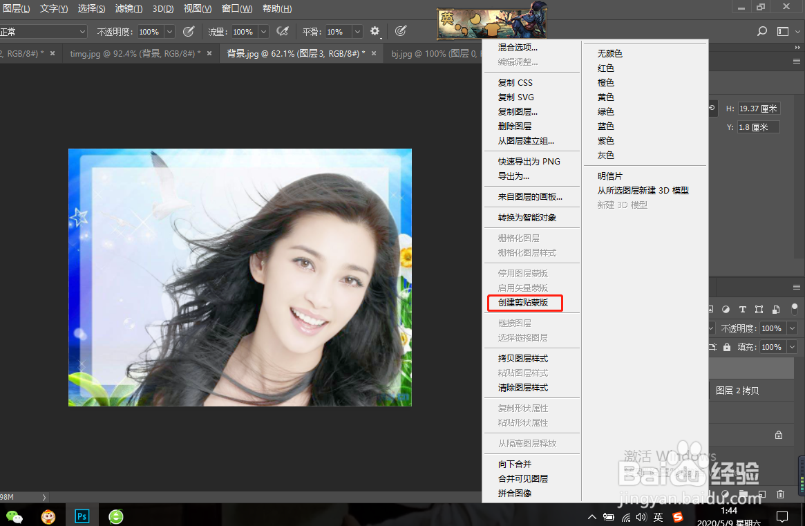Close the 背景.jpg document tab
Image resolution: width=805 pixels, height=526 pixels.
tap(374, 53)
